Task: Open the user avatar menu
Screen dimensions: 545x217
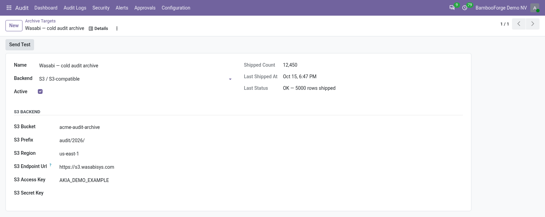Action: coord(535,8)
